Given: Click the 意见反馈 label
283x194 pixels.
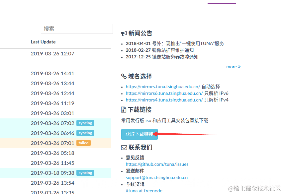Looking at the screenshot, I should (x=135, y=158).
